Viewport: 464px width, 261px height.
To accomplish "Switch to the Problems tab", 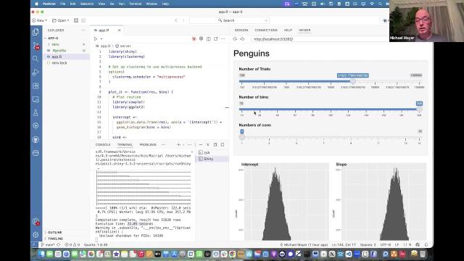I will 148,145.
